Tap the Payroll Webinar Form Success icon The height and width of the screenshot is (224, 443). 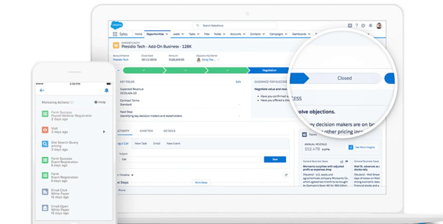[x=45, y=114]
